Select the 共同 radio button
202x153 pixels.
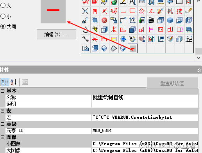point(3,26)
